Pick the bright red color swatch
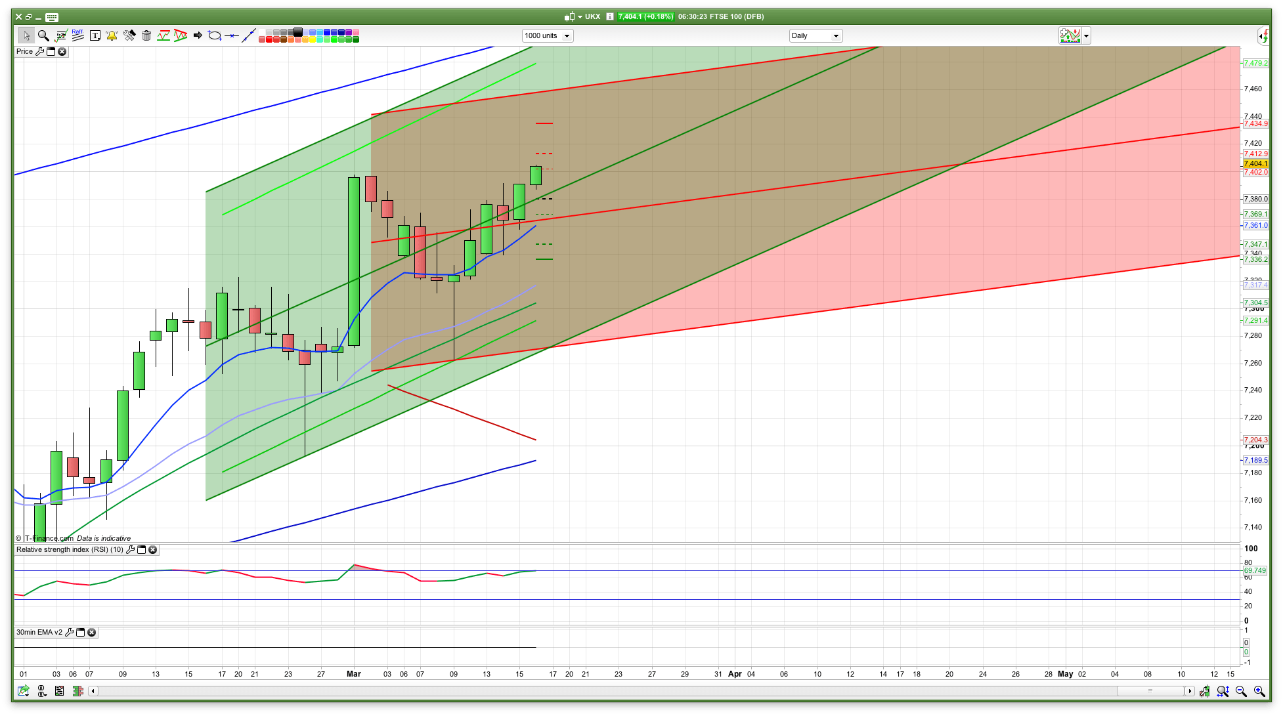Image resolution: width=1283 pixels, height=716 pixels. click(269, 40)
